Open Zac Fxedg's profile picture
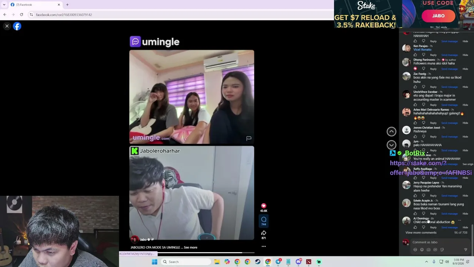This screenshot has width=474, height=267. pyautogui.click(x=407, y=76)
